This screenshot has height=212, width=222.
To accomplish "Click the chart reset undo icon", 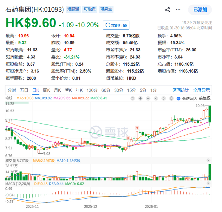I will pos(133,98).
